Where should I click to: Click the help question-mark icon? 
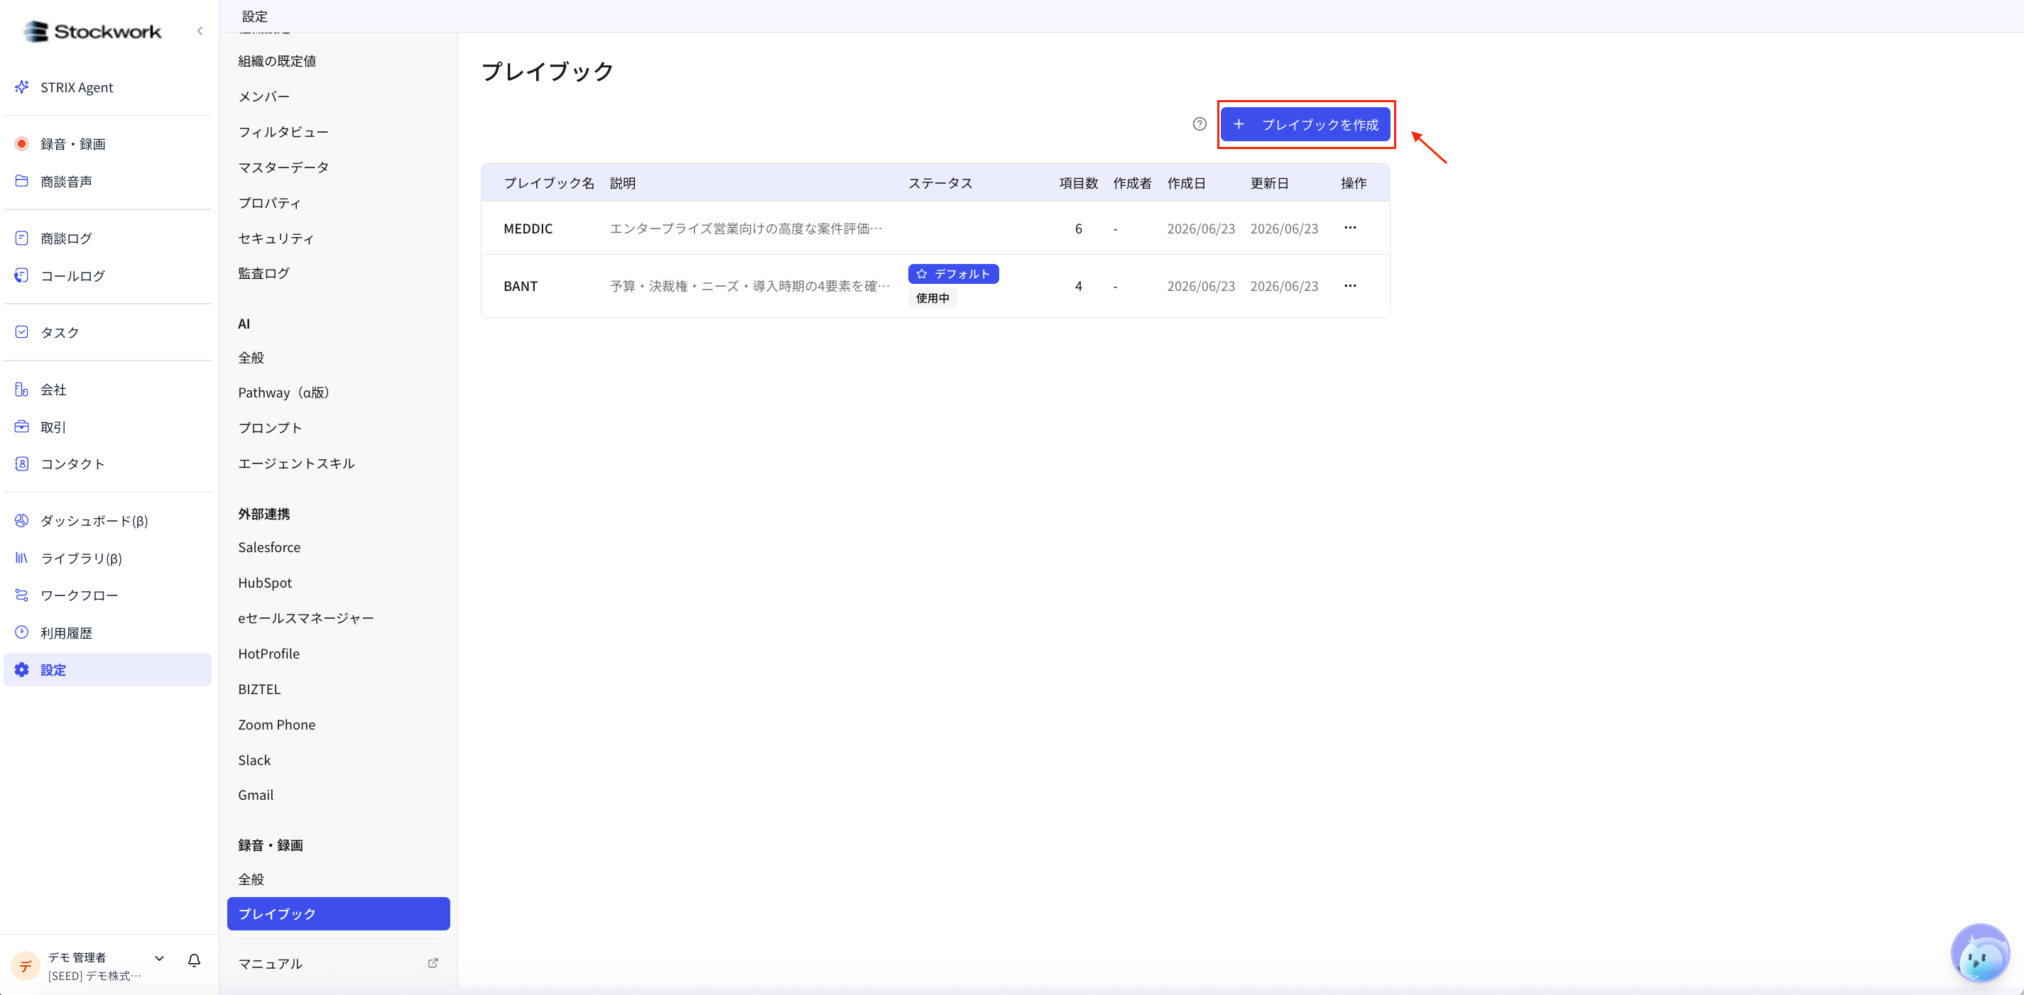[x=1199, y=124]
